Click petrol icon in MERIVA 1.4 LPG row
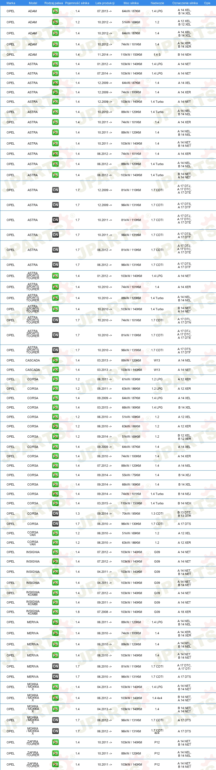216x770 pixels. (56, 622)
